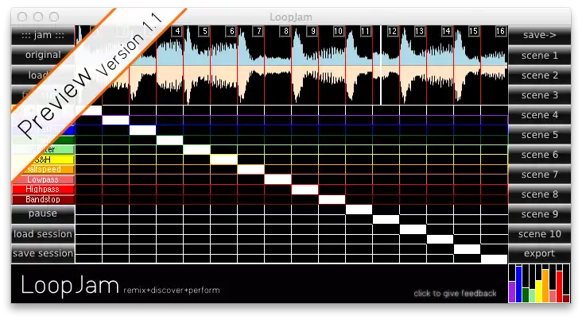Image resolution: width=582 pixels, height=319 pixels.
Task: Toggle the white cell under slice 11
Action: (359, 209)
